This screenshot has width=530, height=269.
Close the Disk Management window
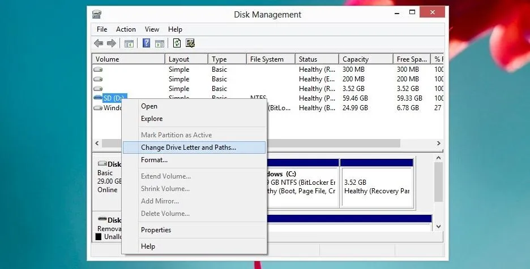coord(432,12)
